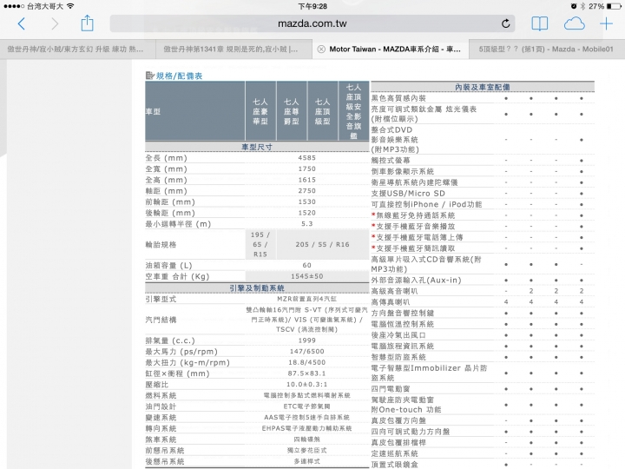Screen dimensions: 625x469
Task: Open the share sheet icon
Action: coord(88,23)
